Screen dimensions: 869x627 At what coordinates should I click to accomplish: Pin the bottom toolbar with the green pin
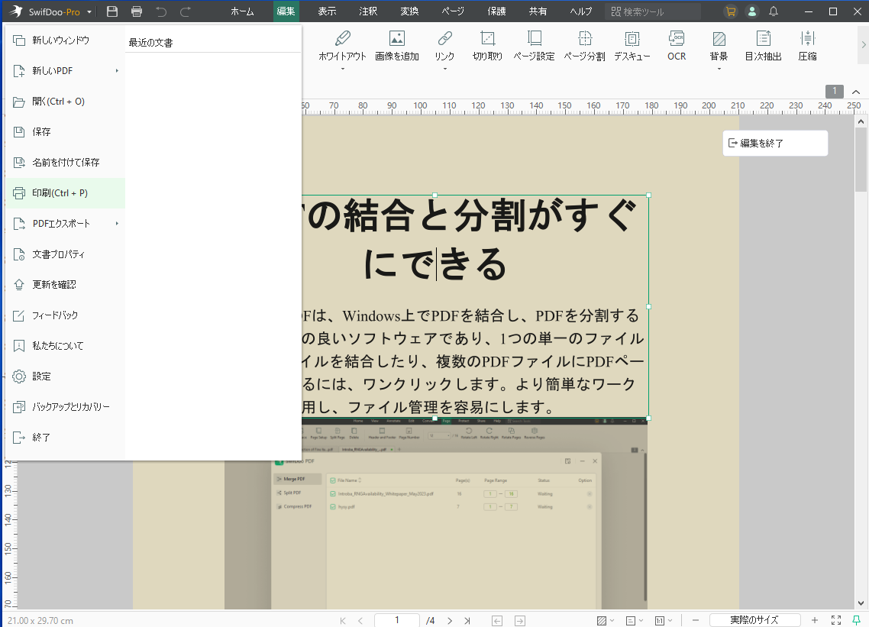click(x=856, y=620)
